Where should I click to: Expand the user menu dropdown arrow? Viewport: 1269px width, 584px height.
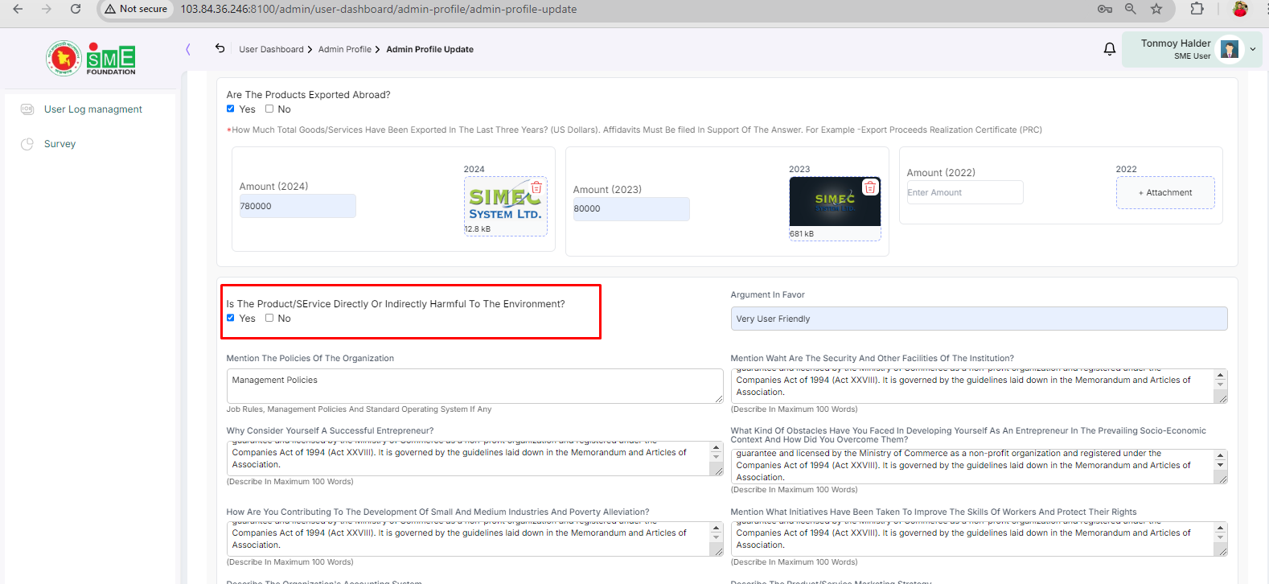(1252, 49)
